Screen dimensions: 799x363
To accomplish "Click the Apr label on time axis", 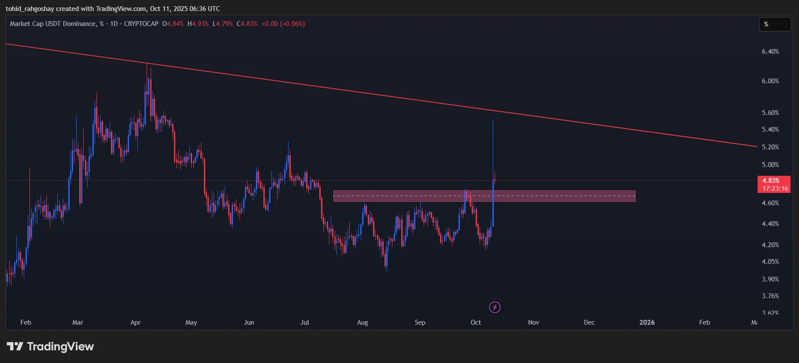I will [x=135, y=322].
